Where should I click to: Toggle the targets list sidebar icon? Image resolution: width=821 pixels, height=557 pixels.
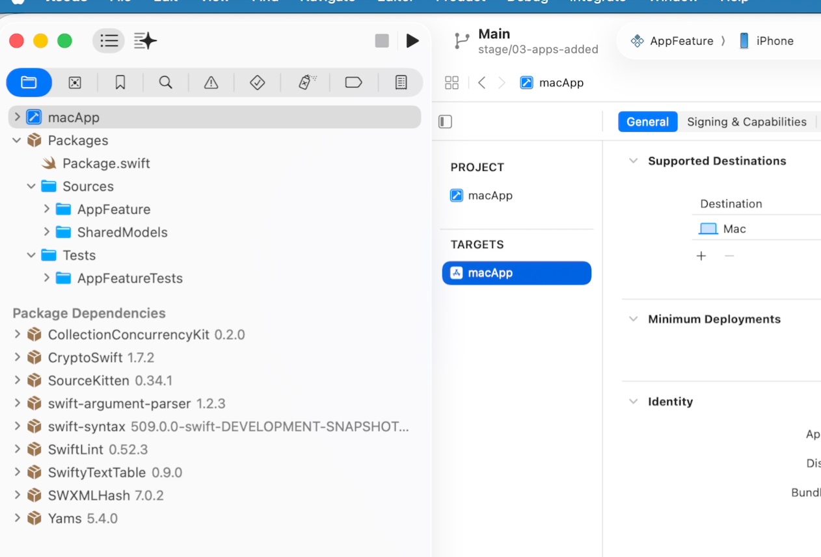point(445,122)
